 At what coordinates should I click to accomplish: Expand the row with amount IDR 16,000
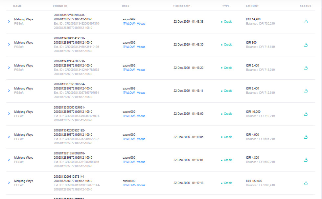click(9, 113)
